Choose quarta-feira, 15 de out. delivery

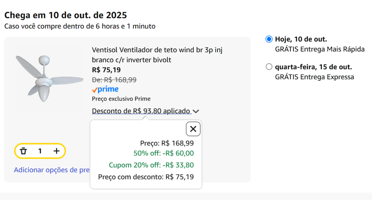coord(269,67)
